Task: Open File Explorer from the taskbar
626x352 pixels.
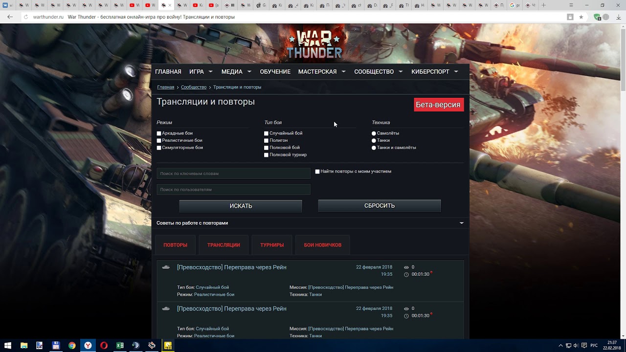Action: 24,345
